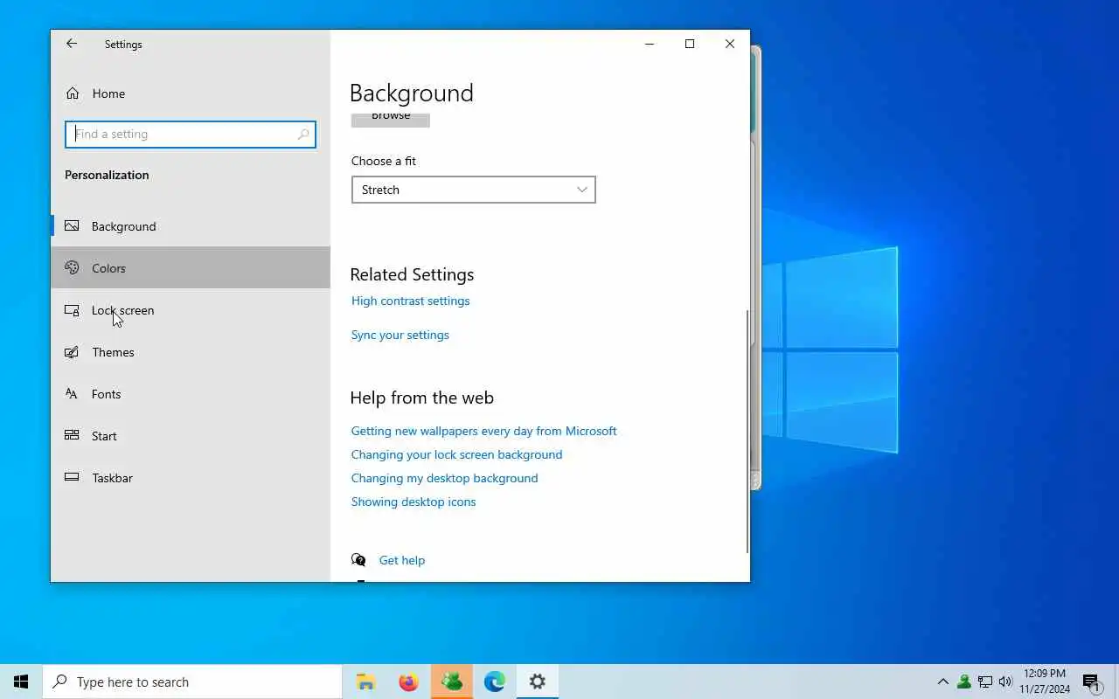This screenshot has width=1119, height=699.
Task: Open the Colors section
Action: (x=191, y=268)
